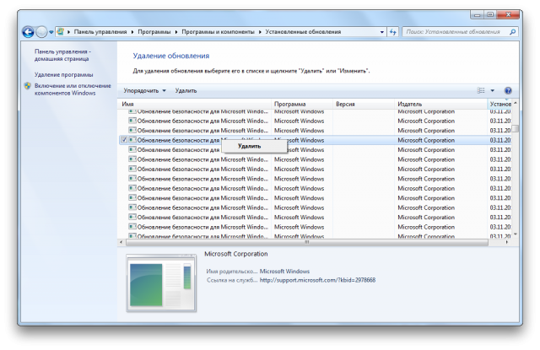Click the list scrollbar up arrow

(516, 103)
